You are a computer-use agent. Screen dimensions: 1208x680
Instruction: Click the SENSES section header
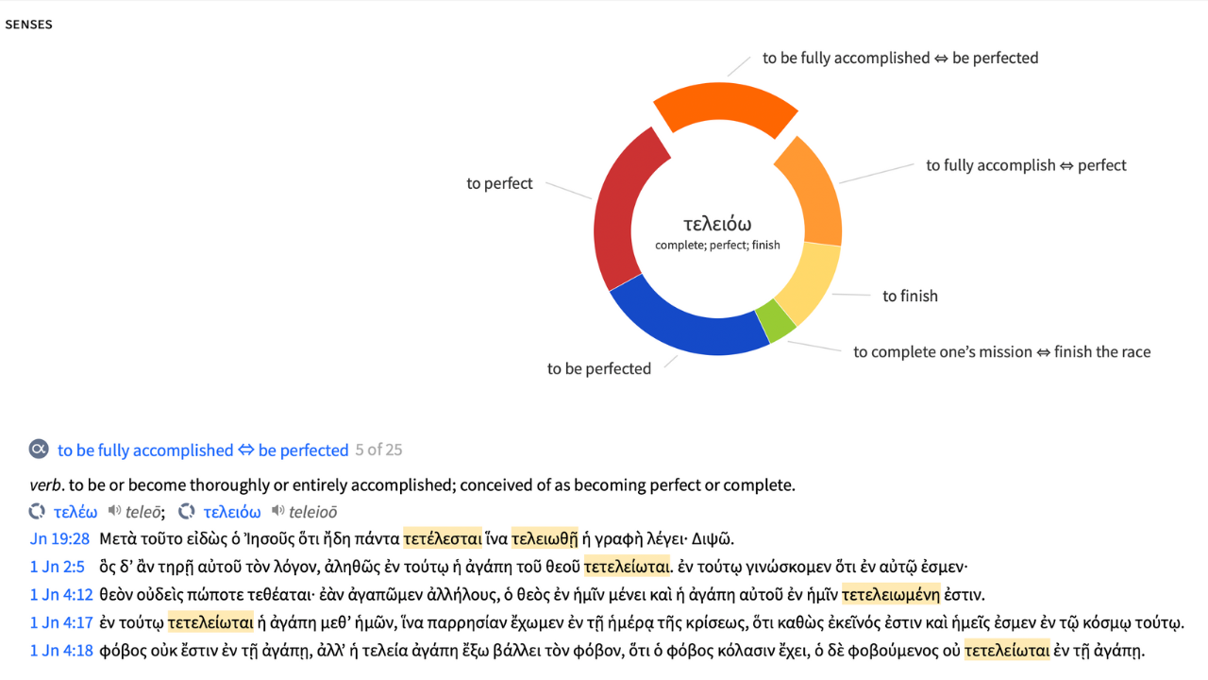click(28, 24)
